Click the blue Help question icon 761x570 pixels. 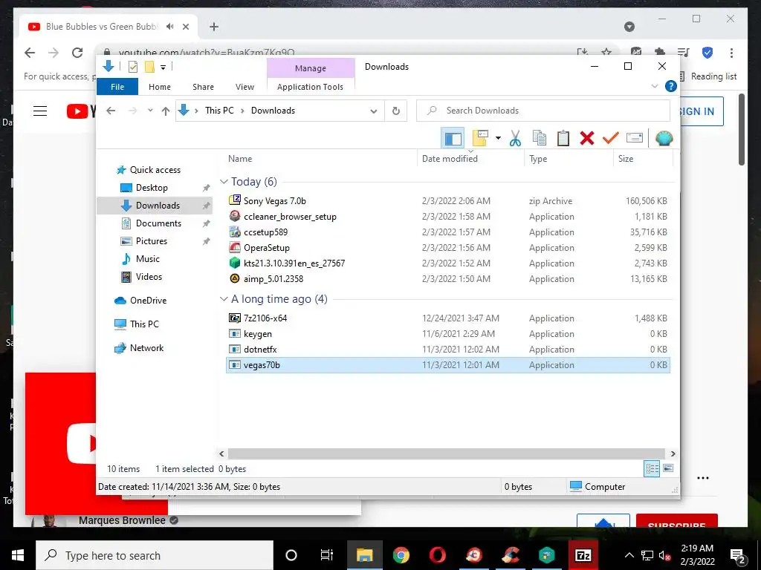pyautogui.click(x=671, y=86)
